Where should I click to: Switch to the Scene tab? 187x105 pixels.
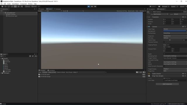41,9
